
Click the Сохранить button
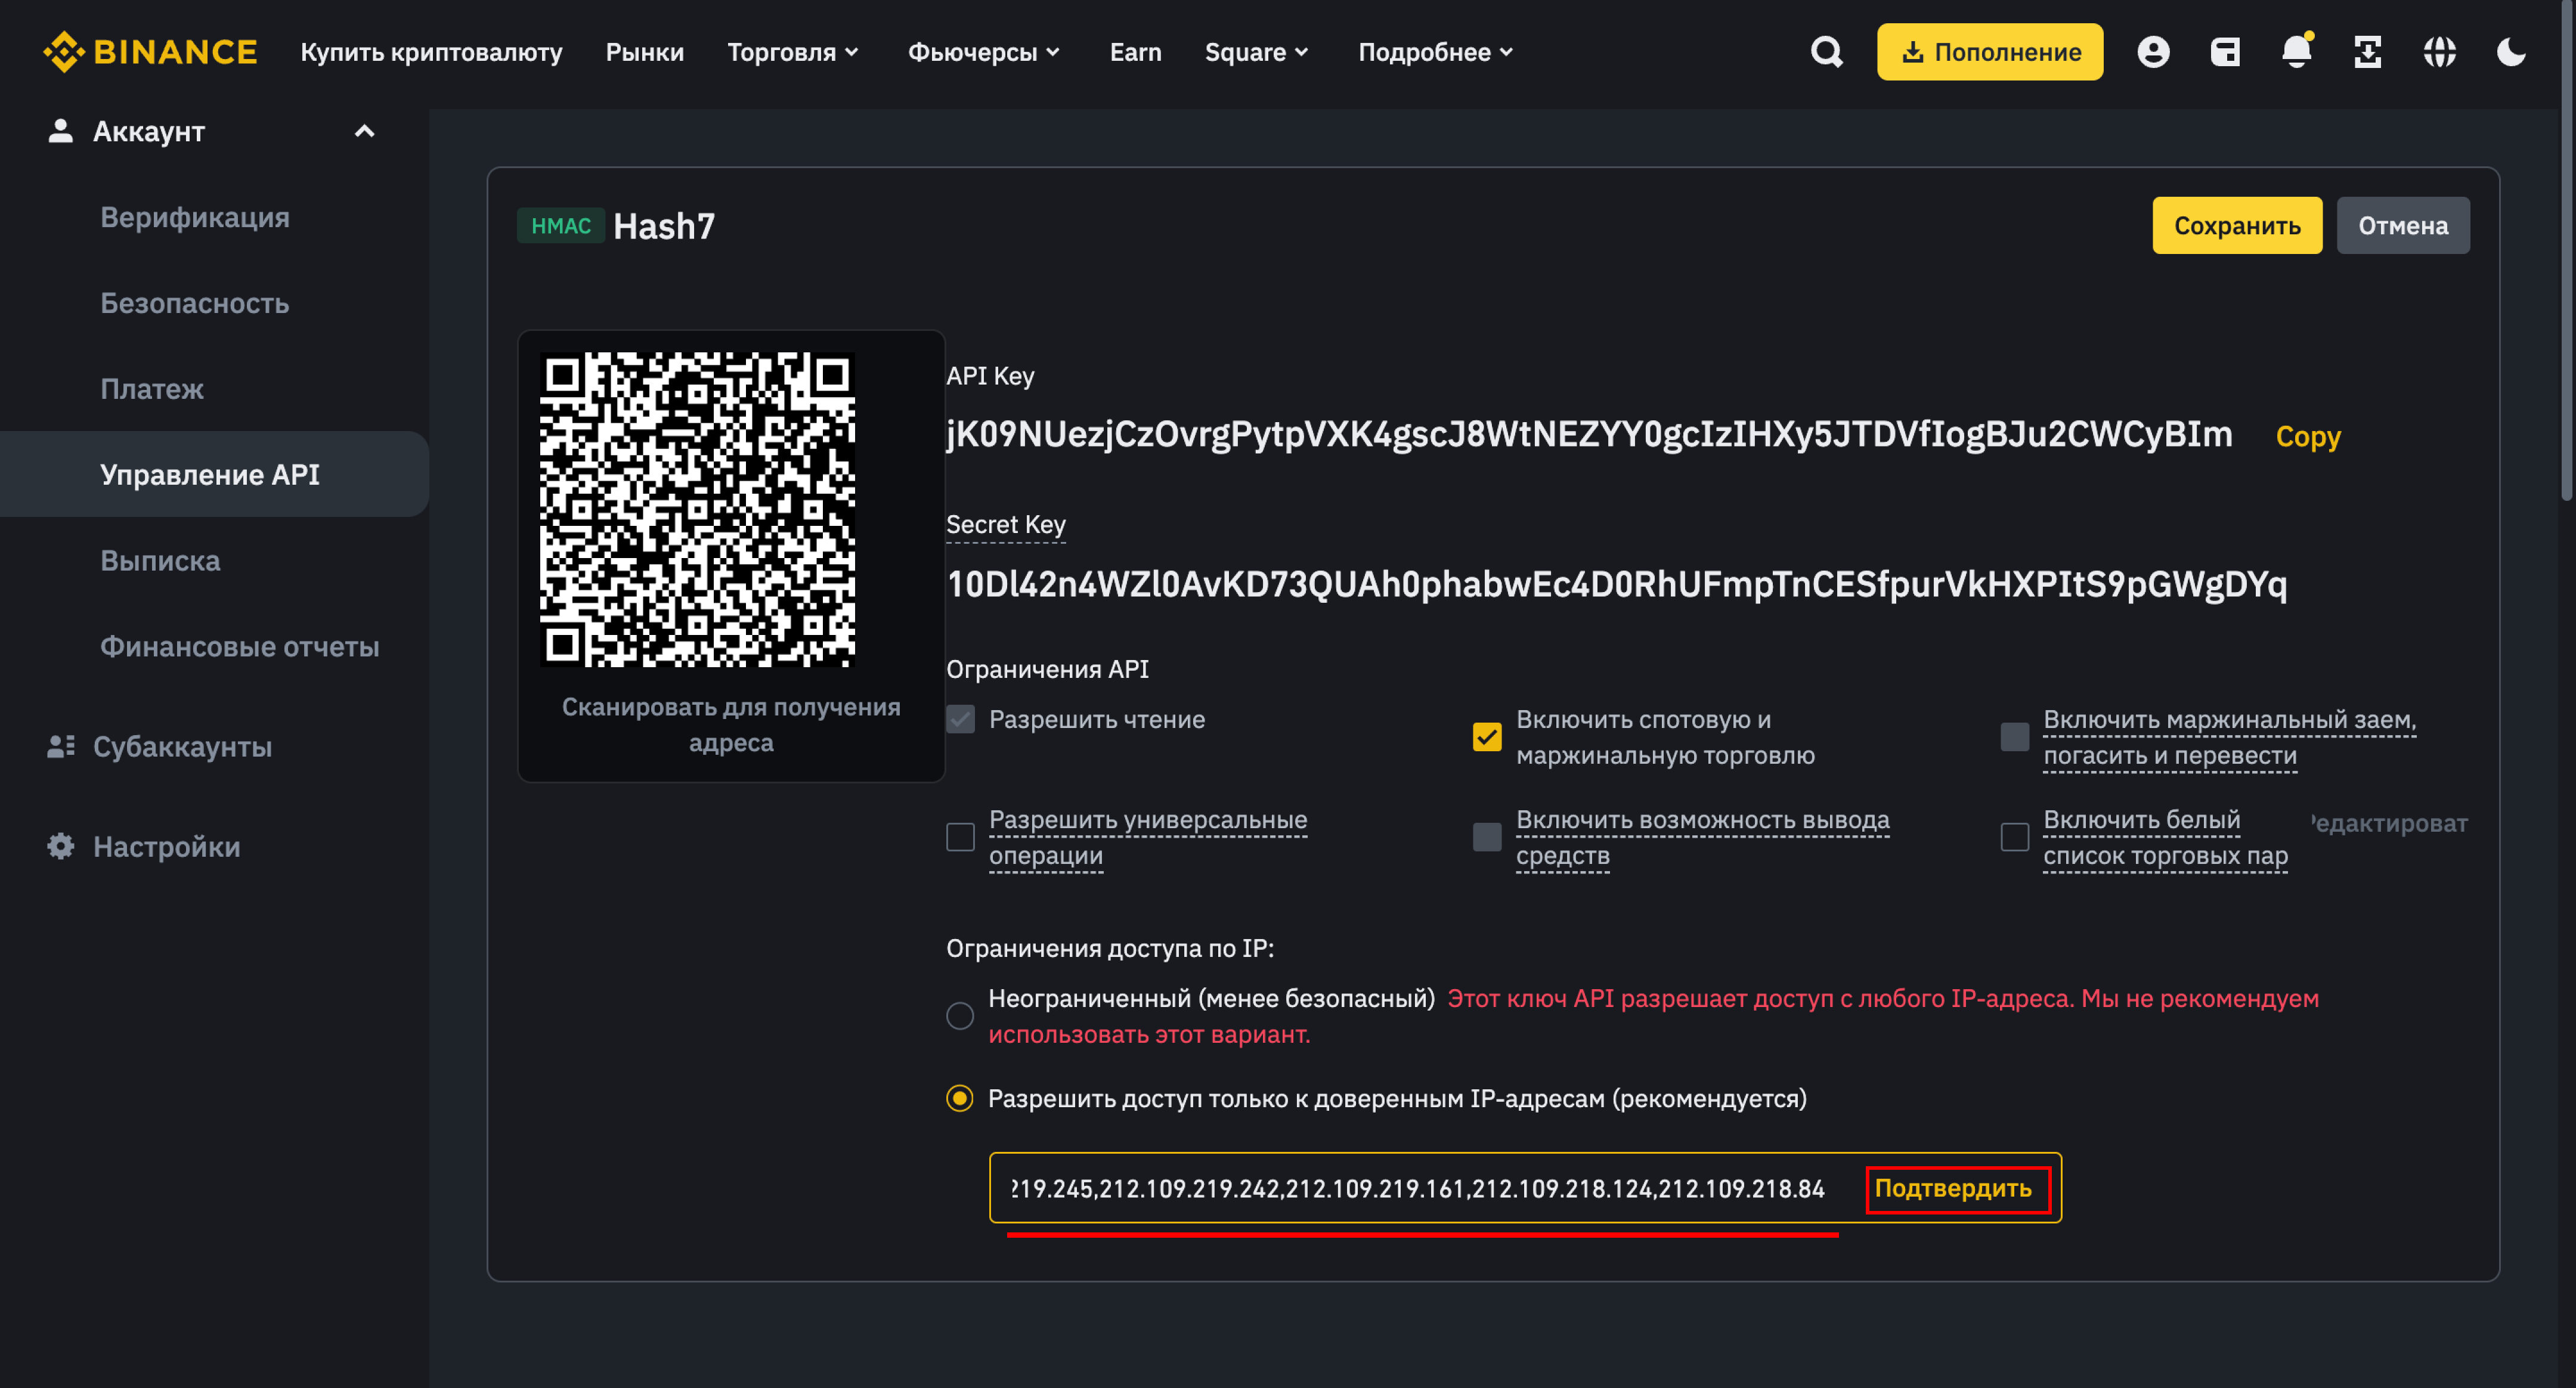[x=2237, y=226]
